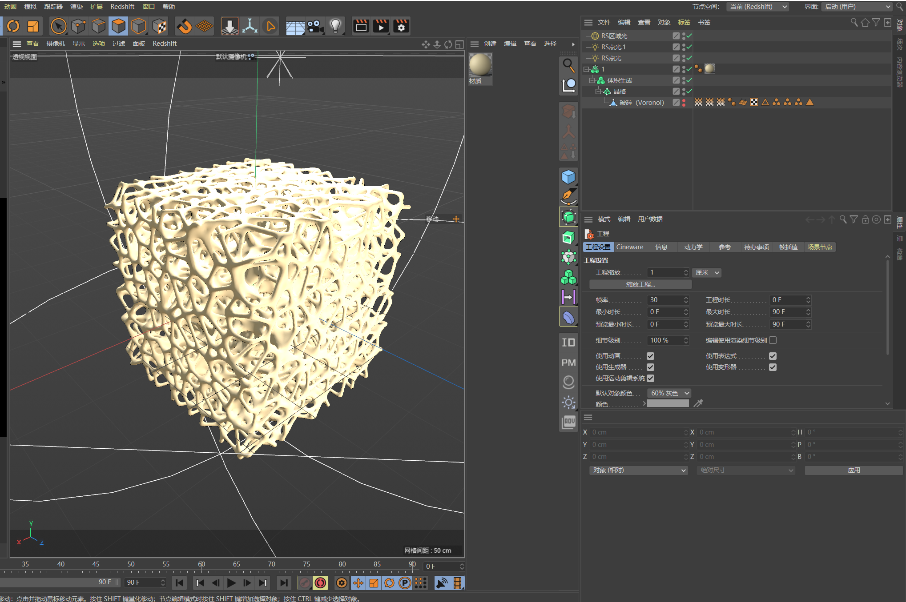906x602 pixels.
Task: Expand the 颜色 arrow in project settings
Action: tap(644, 403)
